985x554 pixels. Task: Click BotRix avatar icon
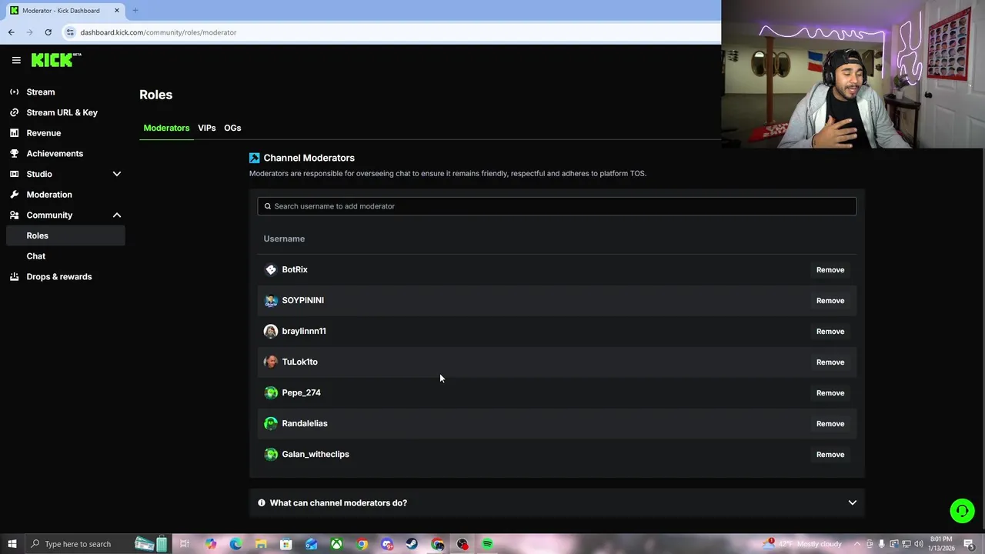(271, 269)
